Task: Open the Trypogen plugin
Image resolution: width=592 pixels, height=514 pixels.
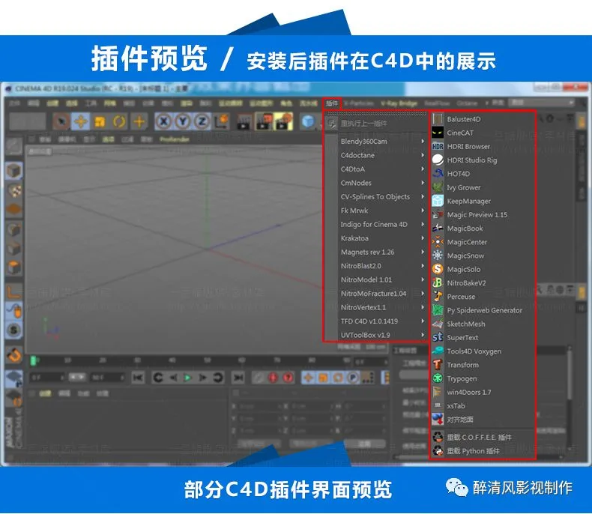Action: coord(483,378)
